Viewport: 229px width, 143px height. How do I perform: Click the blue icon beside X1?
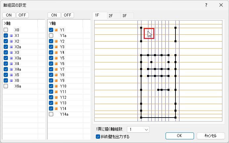[12, 35]
